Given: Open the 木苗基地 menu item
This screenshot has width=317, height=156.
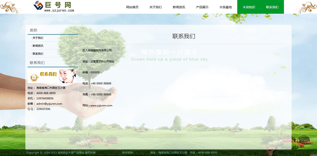Looking at the screenshot, I should [225, 7].
